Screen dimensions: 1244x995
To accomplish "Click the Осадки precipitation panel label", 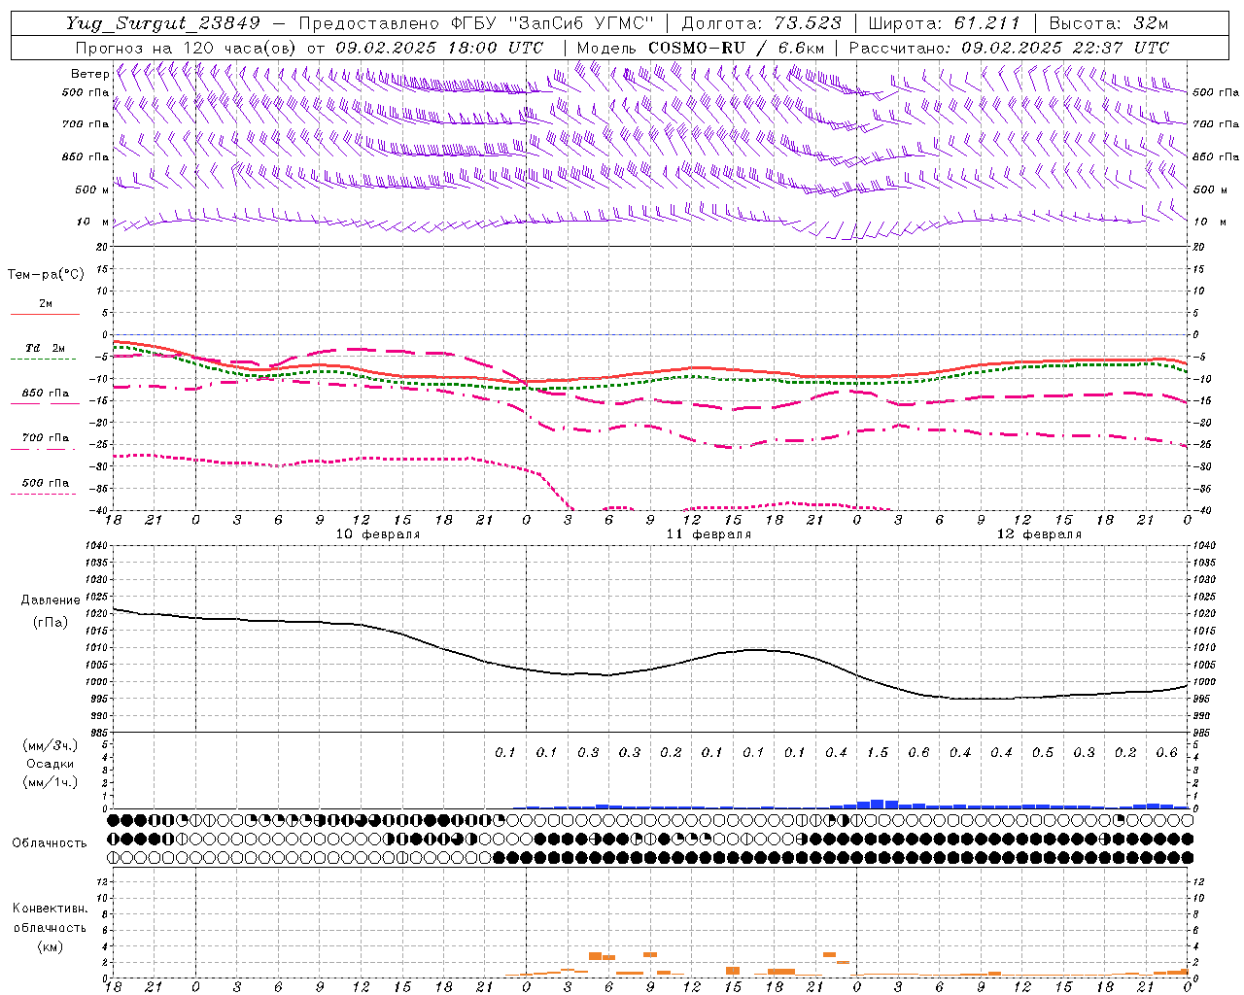I will click(51, 764).
